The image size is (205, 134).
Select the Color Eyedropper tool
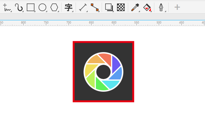(x=135, y=7)
